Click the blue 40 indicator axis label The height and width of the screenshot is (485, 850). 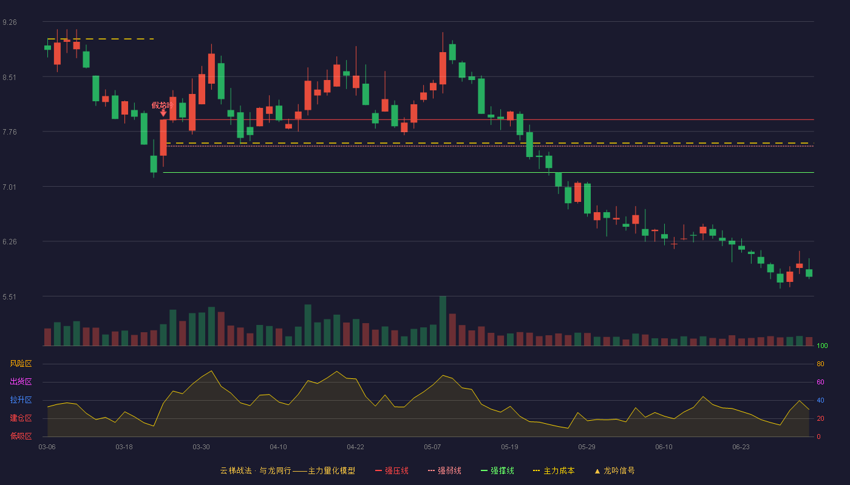[x=820, y=400]
